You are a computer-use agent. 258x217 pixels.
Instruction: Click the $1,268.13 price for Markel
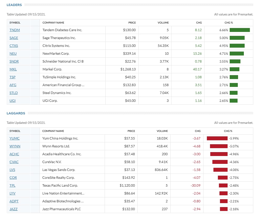click(128, 69)
